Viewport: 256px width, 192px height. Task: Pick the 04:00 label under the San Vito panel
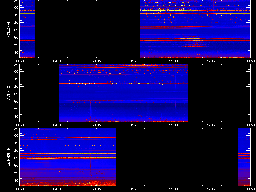pos(58,125)
